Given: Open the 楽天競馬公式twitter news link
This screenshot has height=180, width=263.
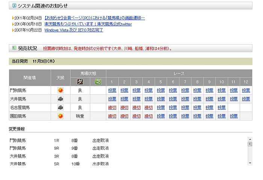Looking at the screenshot, I should pyautogui.click(x=88, y=24).
